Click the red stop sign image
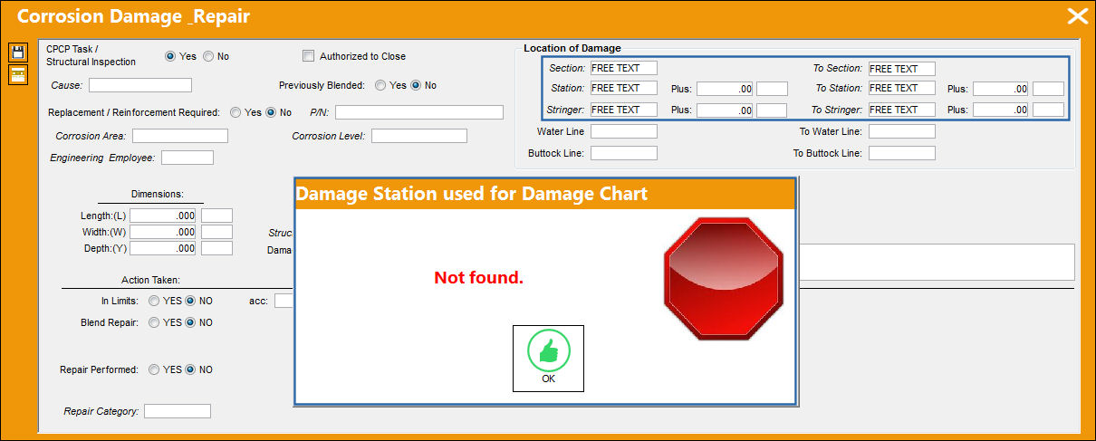This screenshot has width=1096, height=441. [x=723, y=278]
